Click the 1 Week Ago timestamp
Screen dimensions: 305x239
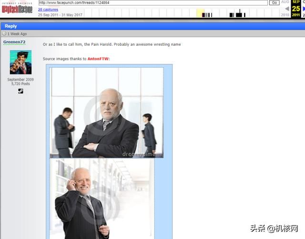click(17, 34)
